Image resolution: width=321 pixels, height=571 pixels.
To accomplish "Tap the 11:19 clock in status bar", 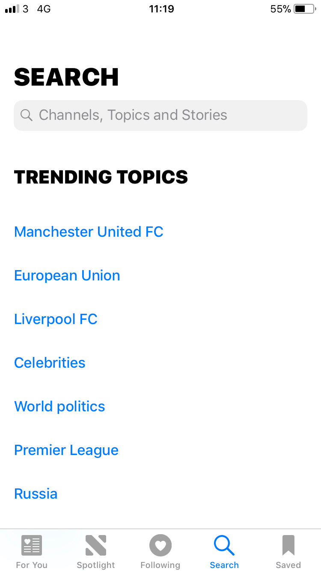I will pyautogui.click(x=161, y=9).
